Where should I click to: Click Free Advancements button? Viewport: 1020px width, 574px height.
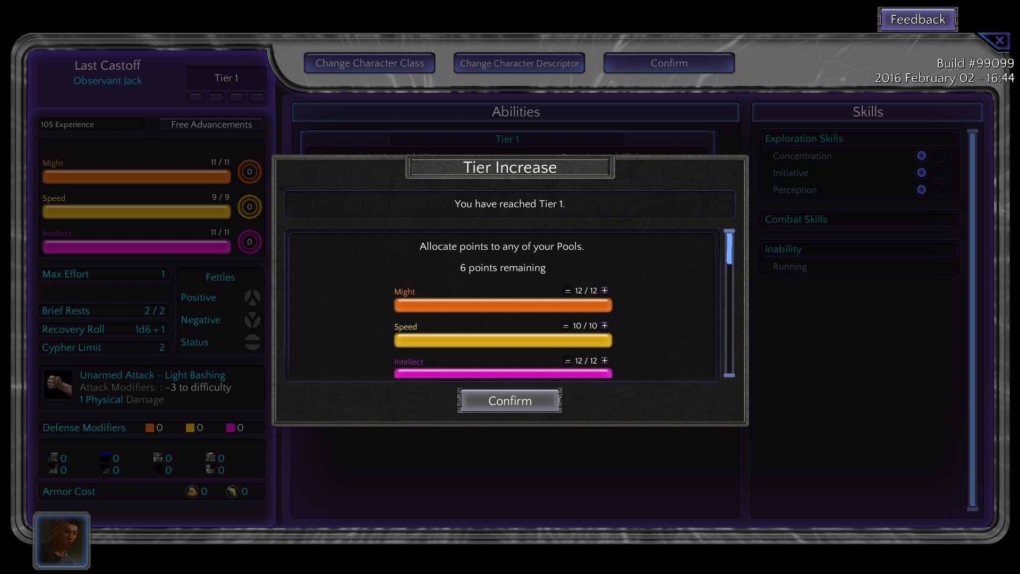[x=211, y=124]
